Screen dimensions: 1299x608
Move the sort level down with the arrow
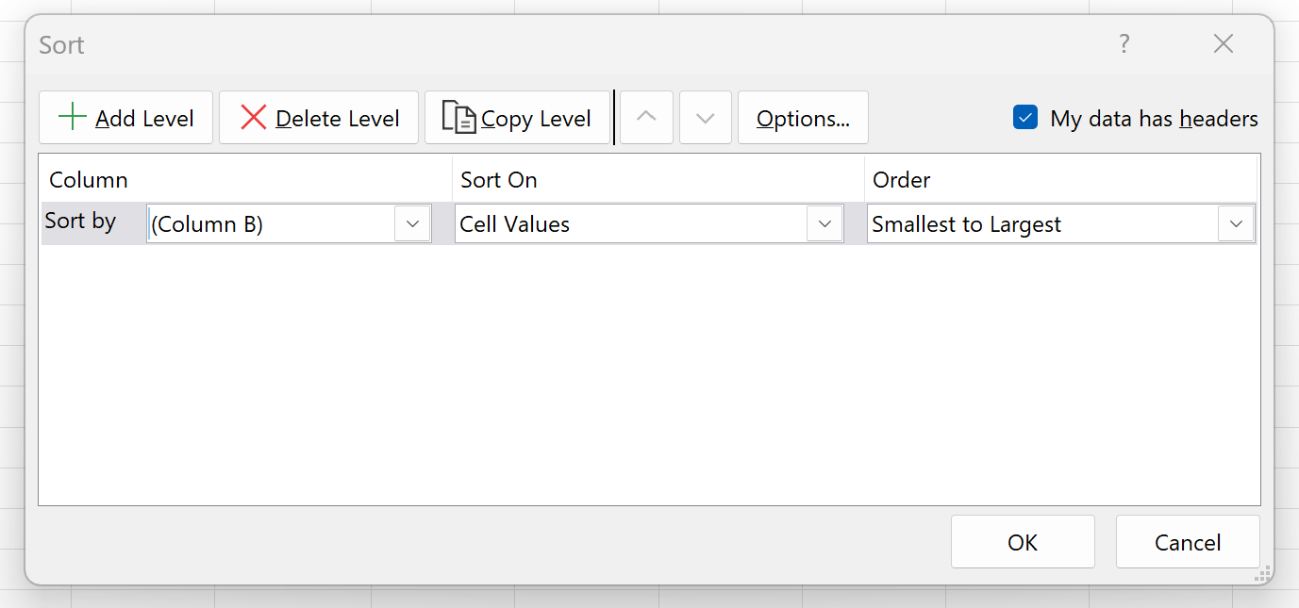706,118
